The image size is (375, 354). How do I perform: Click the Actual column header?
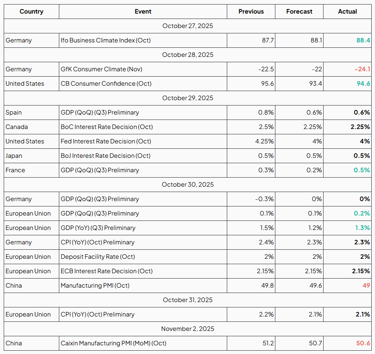point(347,12)
